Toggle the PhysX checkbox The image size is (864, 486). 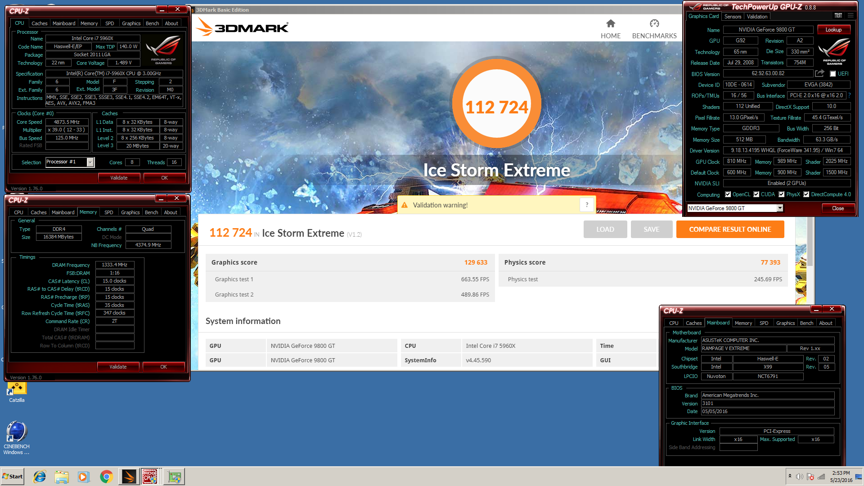(782, 194)
